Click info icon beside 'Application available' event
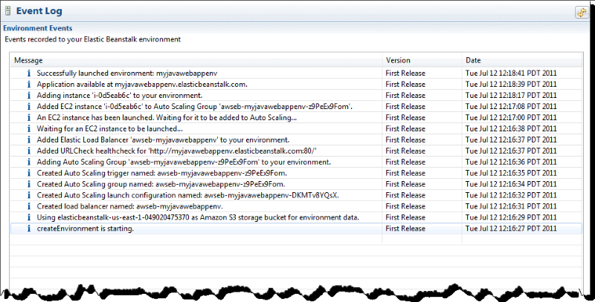The height and width of the screenshot is (302, 595). tap(28, 85)
